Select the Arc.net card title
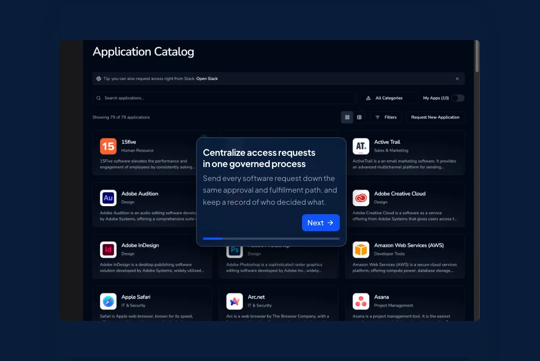This screenshot has height=361, width=540. pos(256,297)
